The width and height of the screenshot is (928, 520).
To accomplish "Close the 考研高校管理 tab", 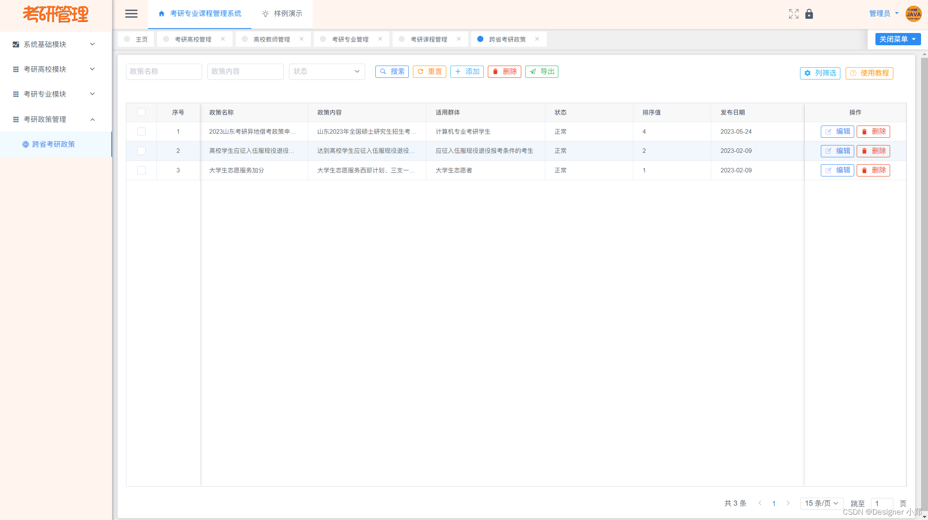I will click(223, 39).
